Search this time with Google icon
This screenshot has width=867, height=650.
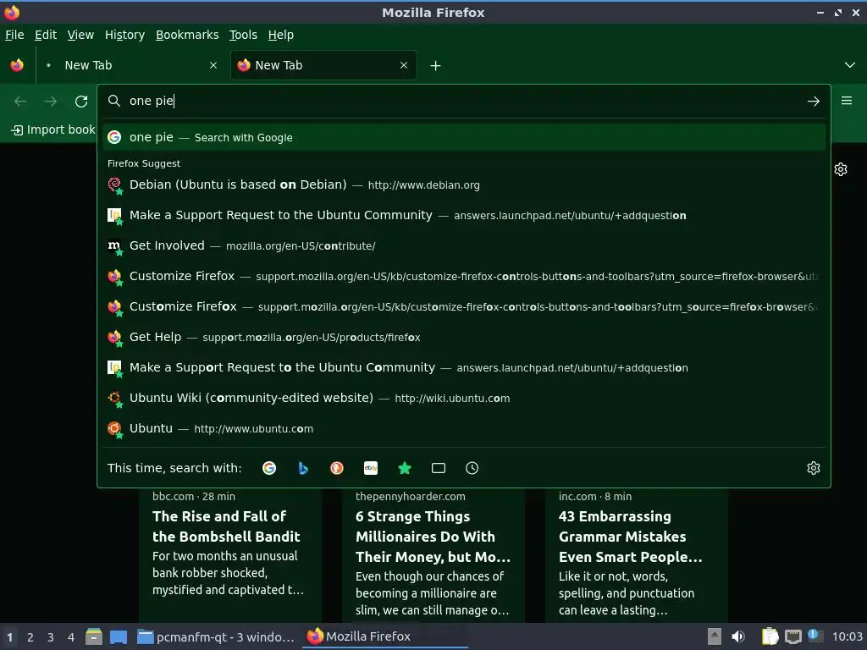point(269,468)
